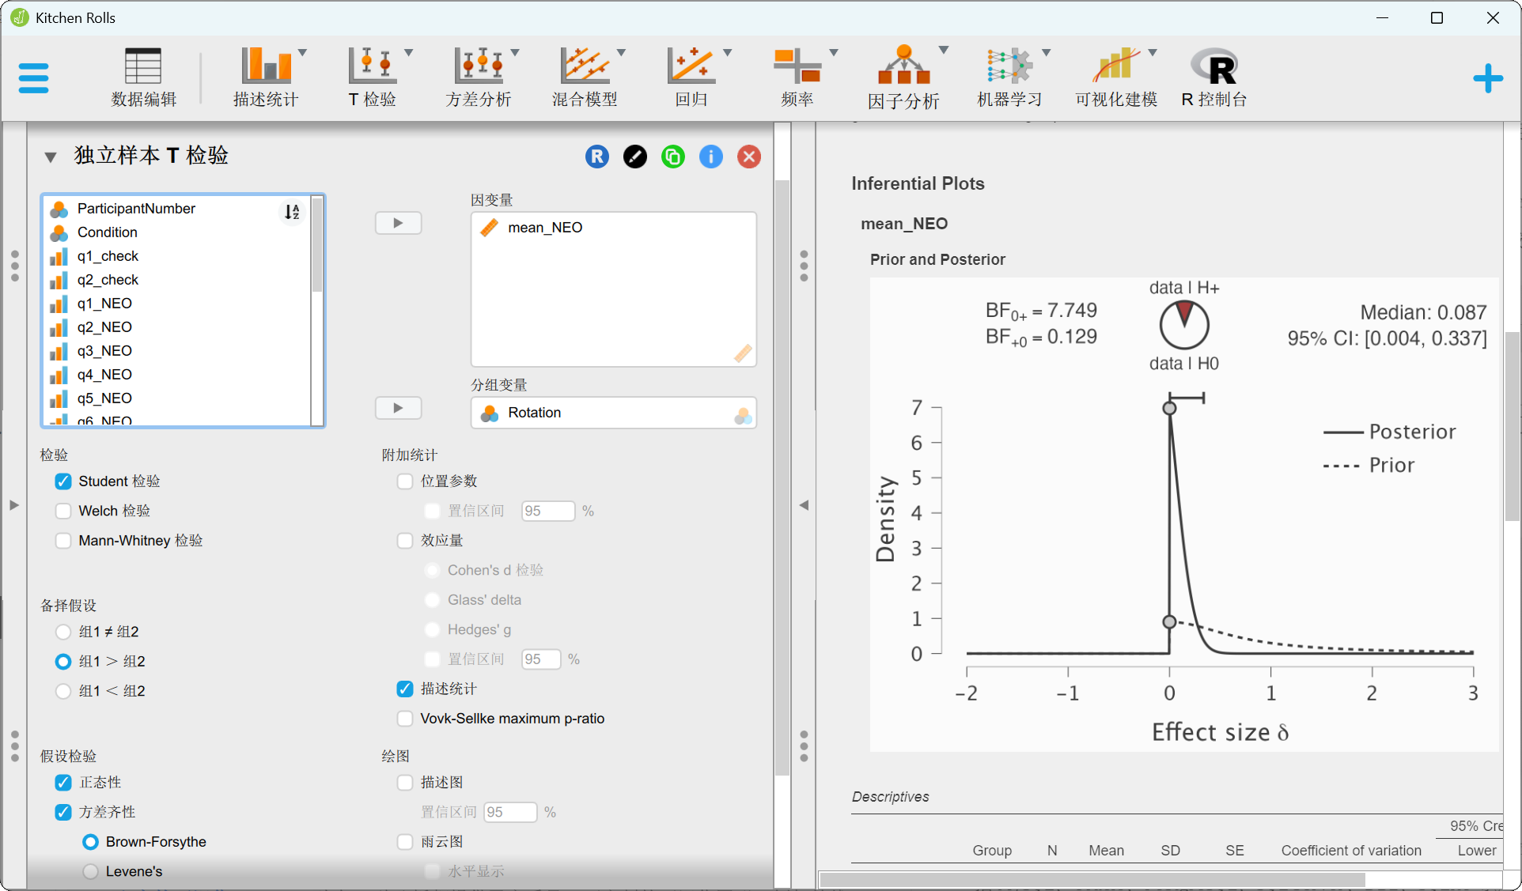The image size is (1522, 891).
Task: Click the arrow button beside 因变量
Action: [398, 223]
